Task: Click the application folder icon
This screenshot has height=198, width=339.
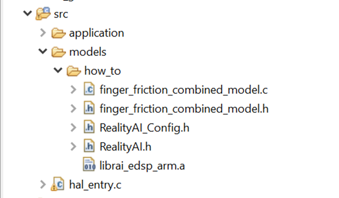Action: click(x=58, y=33)
